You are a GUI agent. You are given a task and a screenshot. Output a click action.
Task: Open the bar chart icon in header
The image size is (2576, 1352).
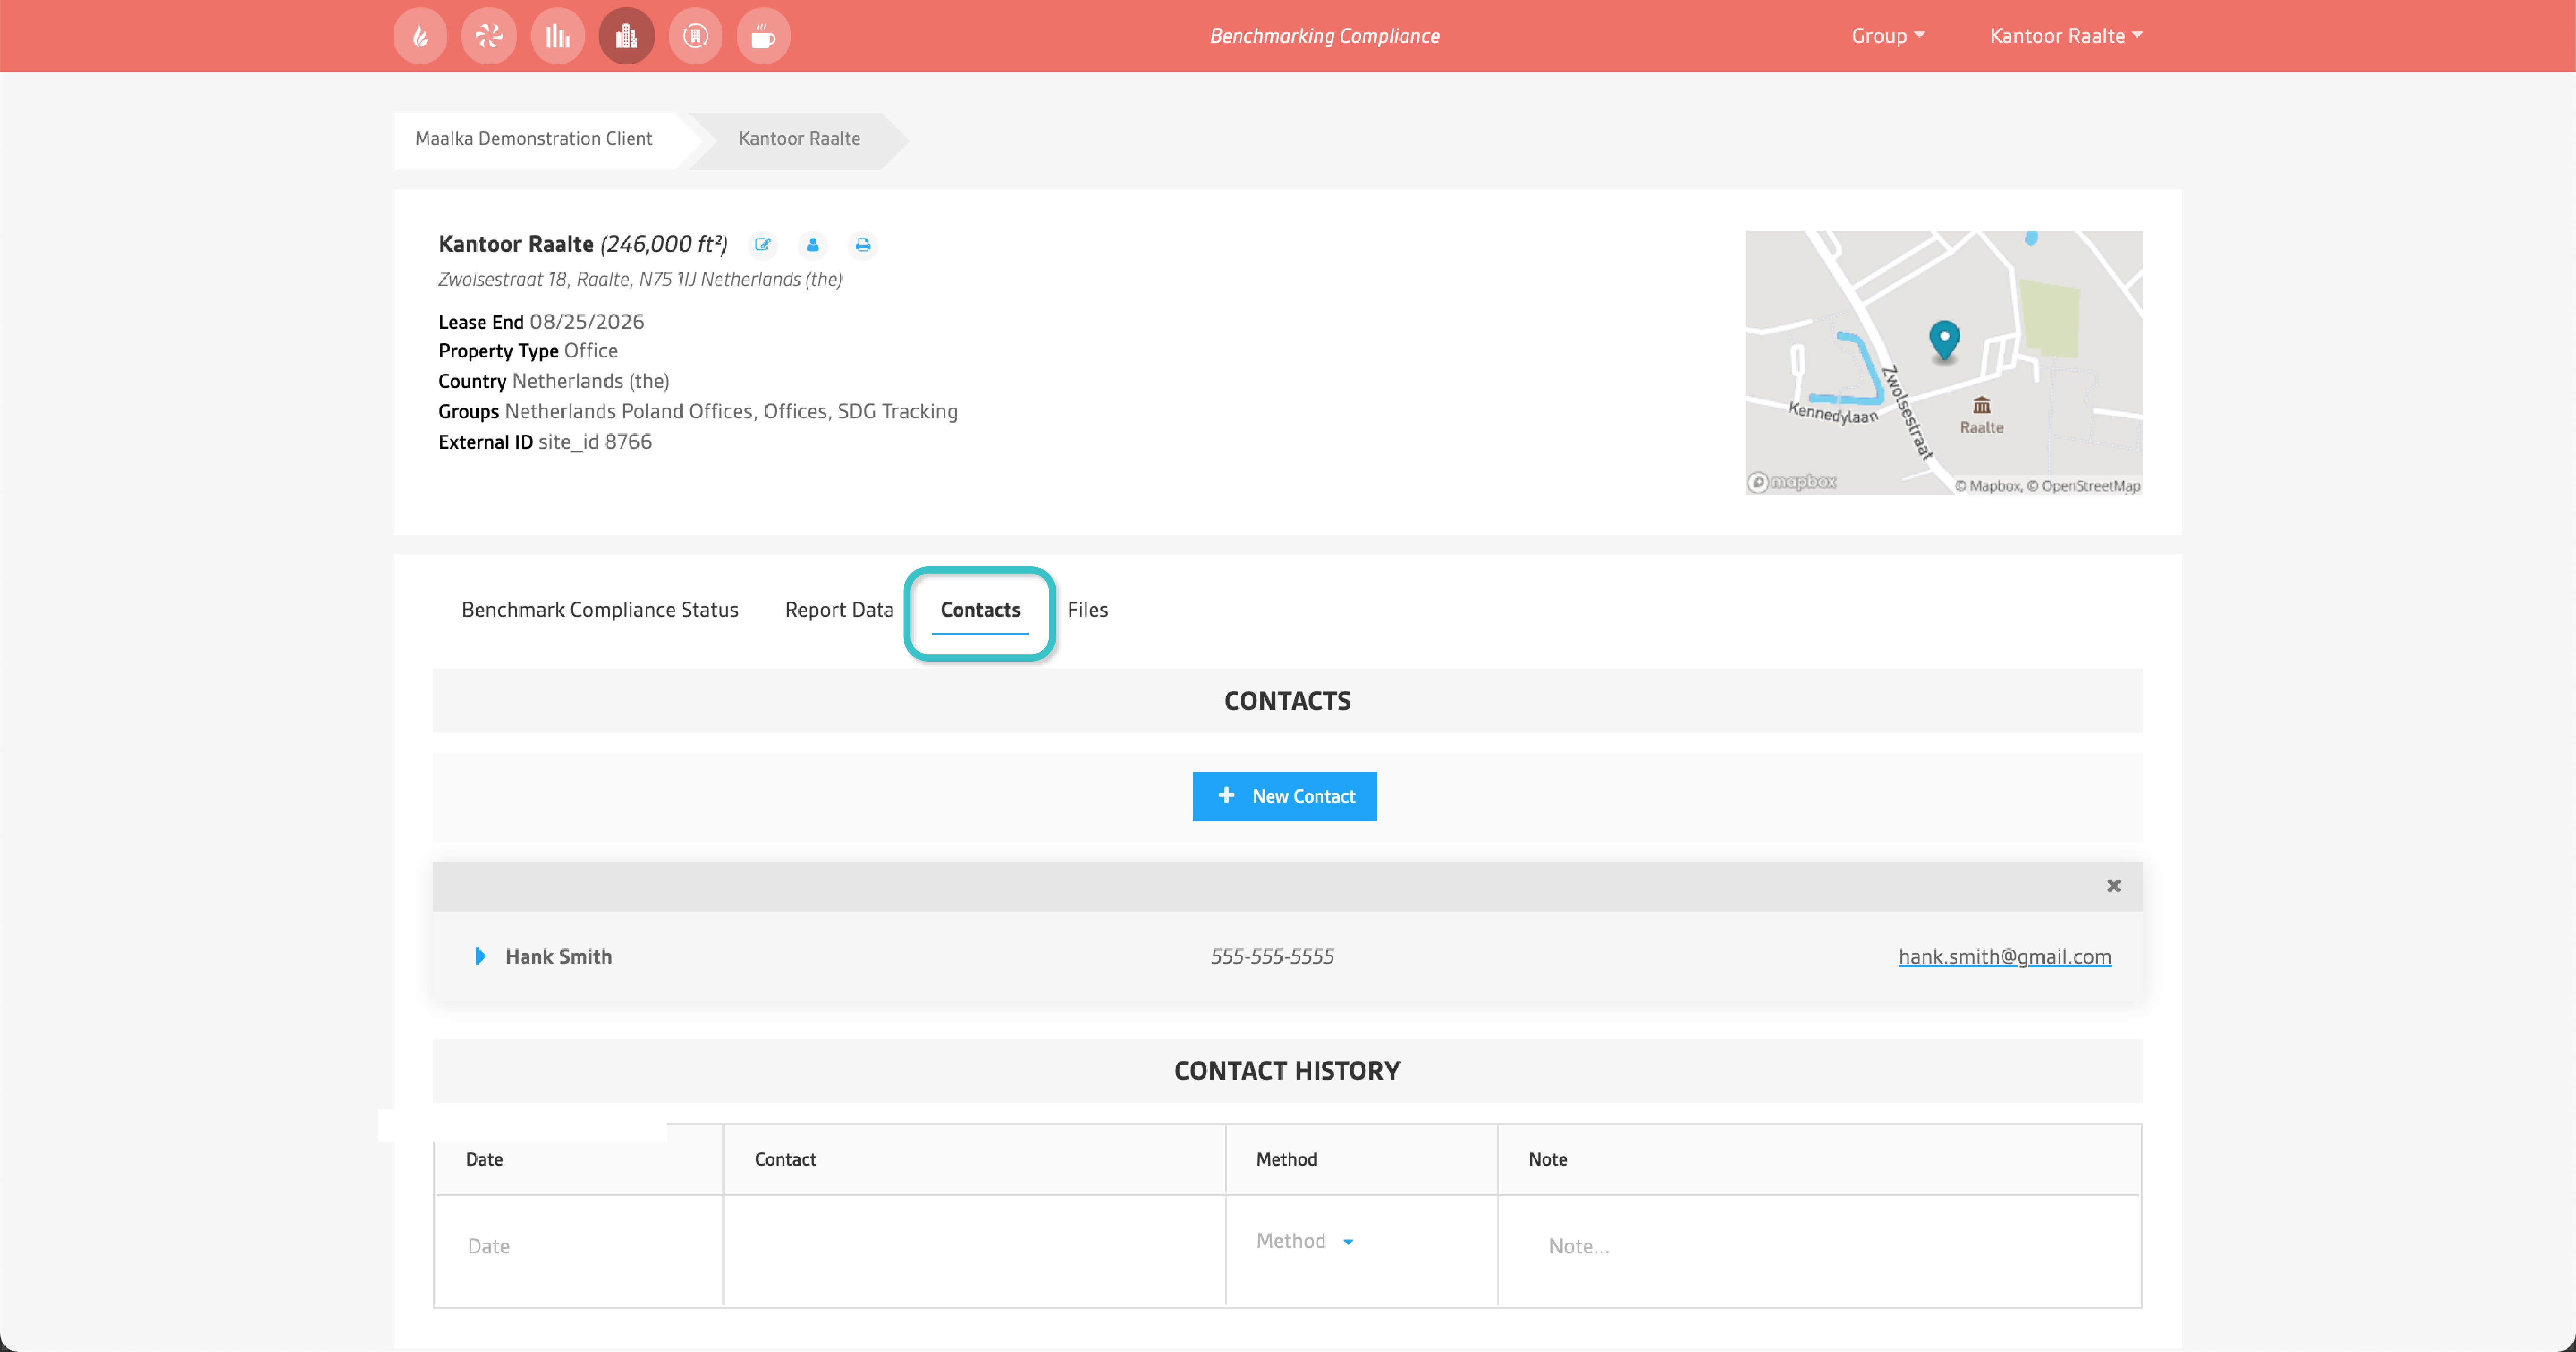click(x=558, y=36)
